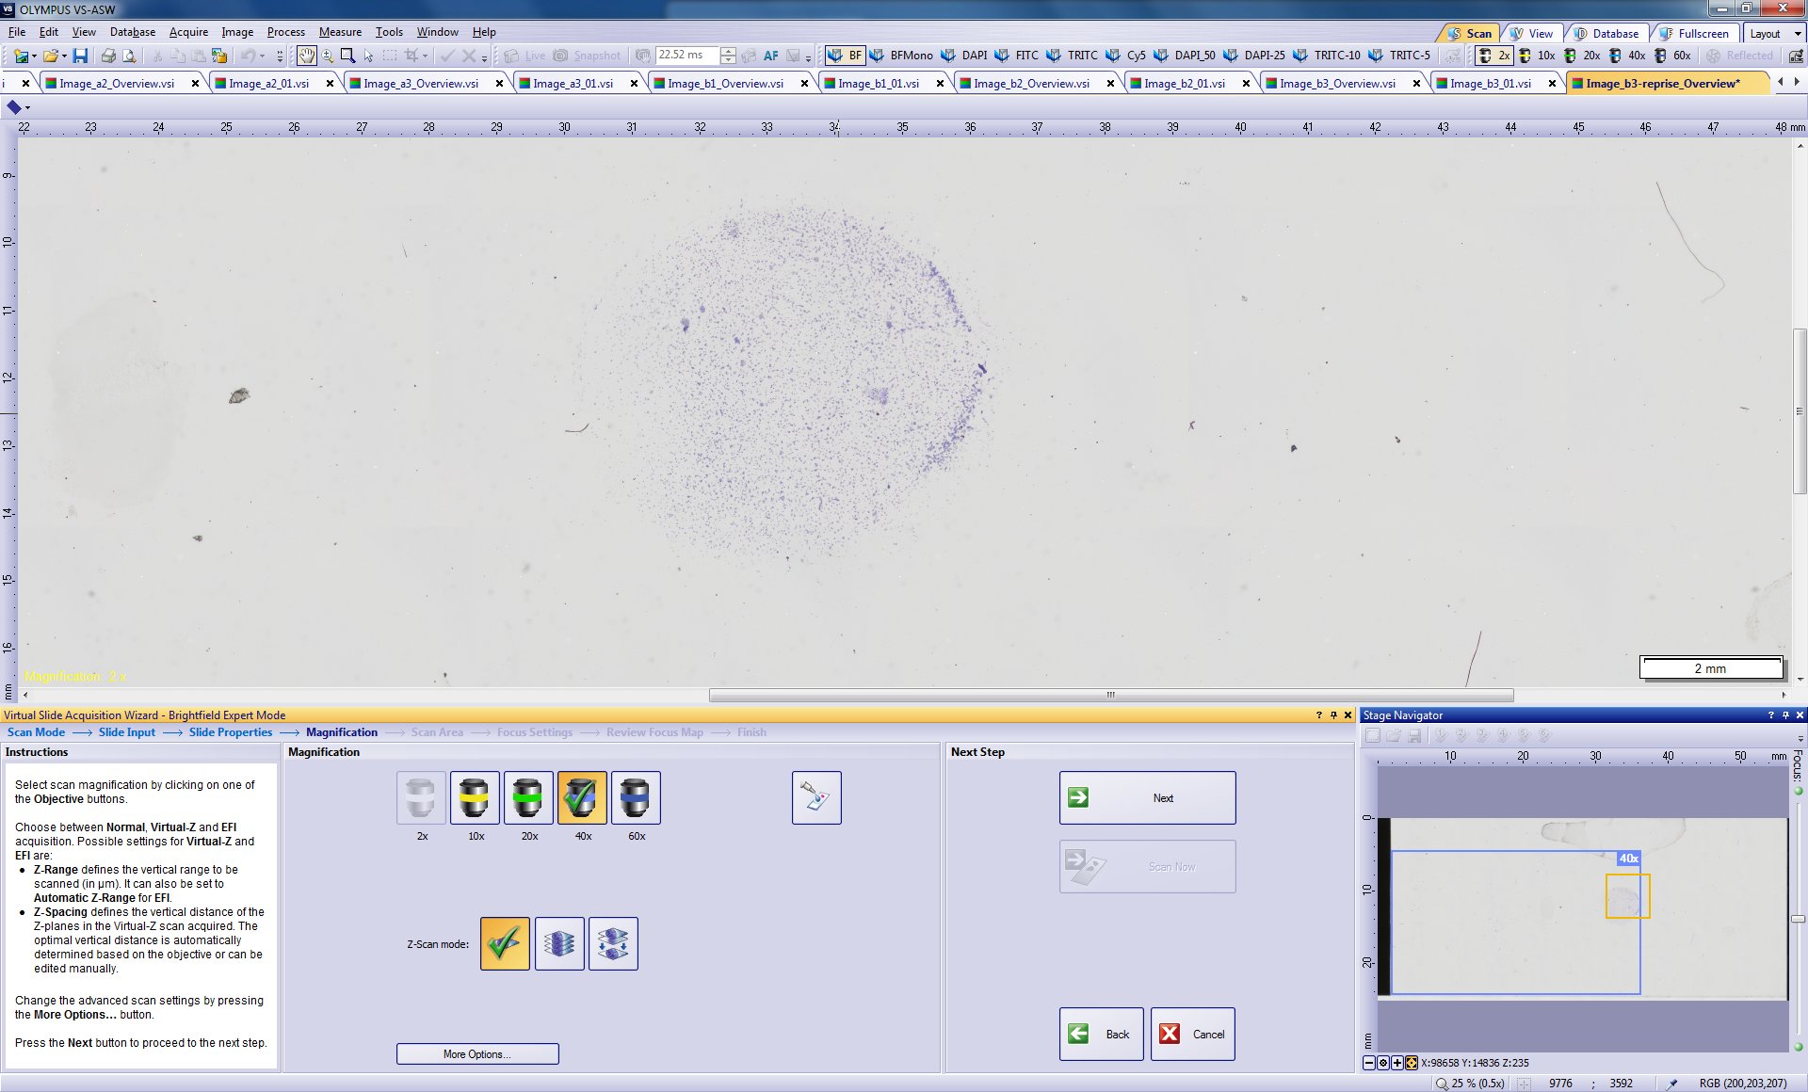The width and height of the screenshot is (1808, 1092).
Task: Select the 10x objective in Magnification panel
Action: [x=475, y=797]
